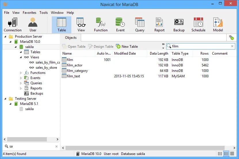
Task: Open the Report toolbar button
Action: (159, 25)
